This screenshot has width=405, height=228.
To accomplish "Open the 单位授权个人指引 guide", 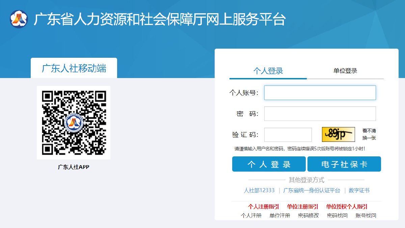I will point(347,206).
